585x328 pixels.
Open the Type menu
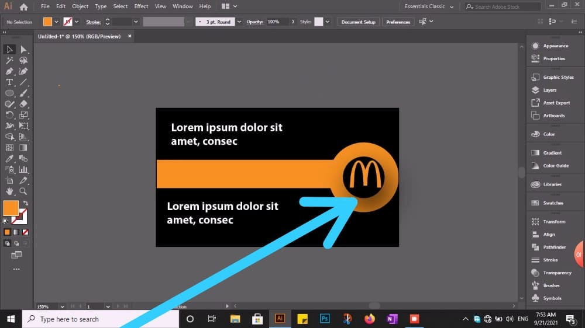click(101, 6)
